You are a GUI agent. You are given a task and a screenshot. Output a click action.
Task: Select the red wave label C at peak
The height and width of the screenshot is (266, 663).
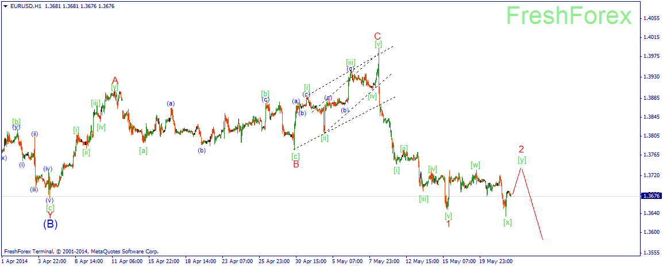point(377,36)
